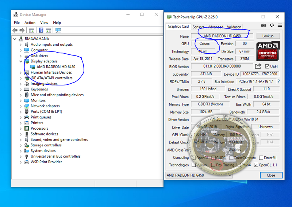Click the Universal Serial Bus controllers icon
292x207 pixels.
coord(27,156)
